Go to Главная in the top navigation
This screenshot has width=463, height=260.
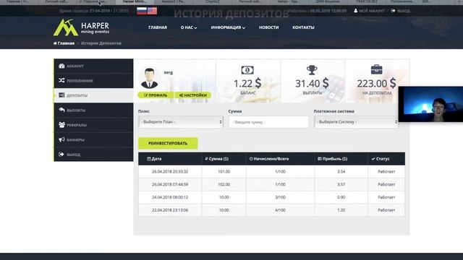[x=158, y=27]
